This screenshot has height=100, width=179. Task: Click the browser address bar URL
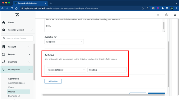point(61,8)
